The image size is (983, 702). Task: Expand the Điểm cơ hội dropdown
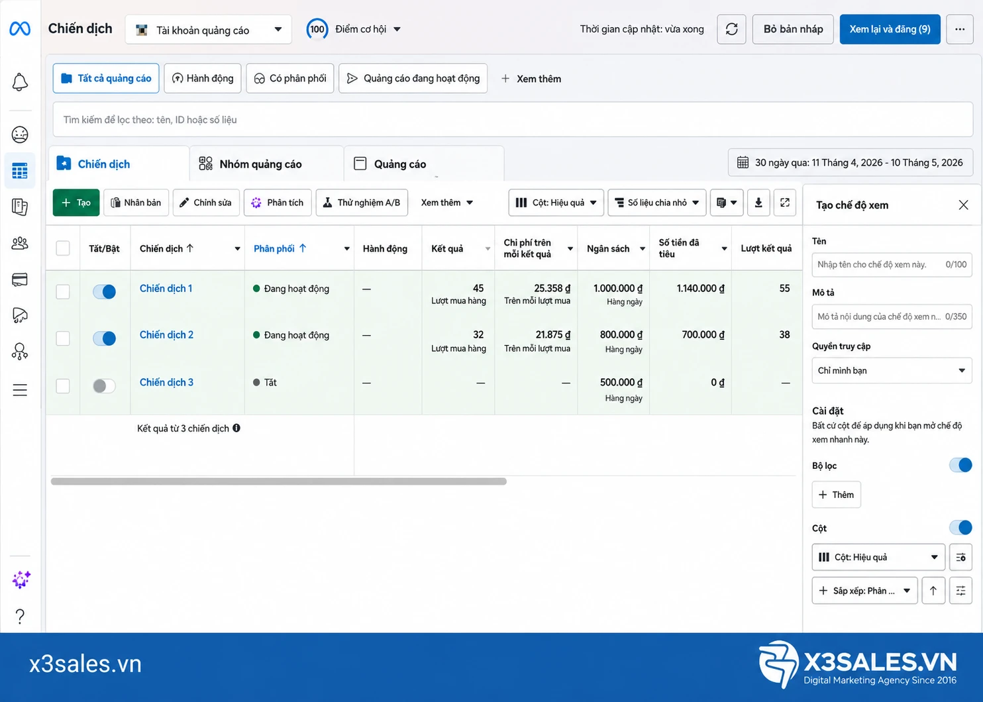point(354,29)
